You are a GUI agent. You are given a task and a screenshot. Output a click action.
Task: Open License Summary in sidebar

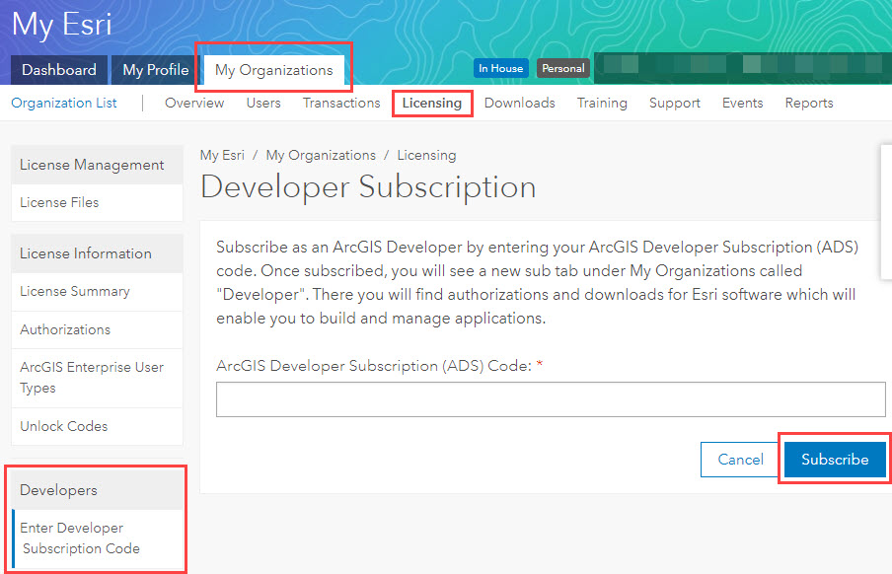click(x=97, y=291)
